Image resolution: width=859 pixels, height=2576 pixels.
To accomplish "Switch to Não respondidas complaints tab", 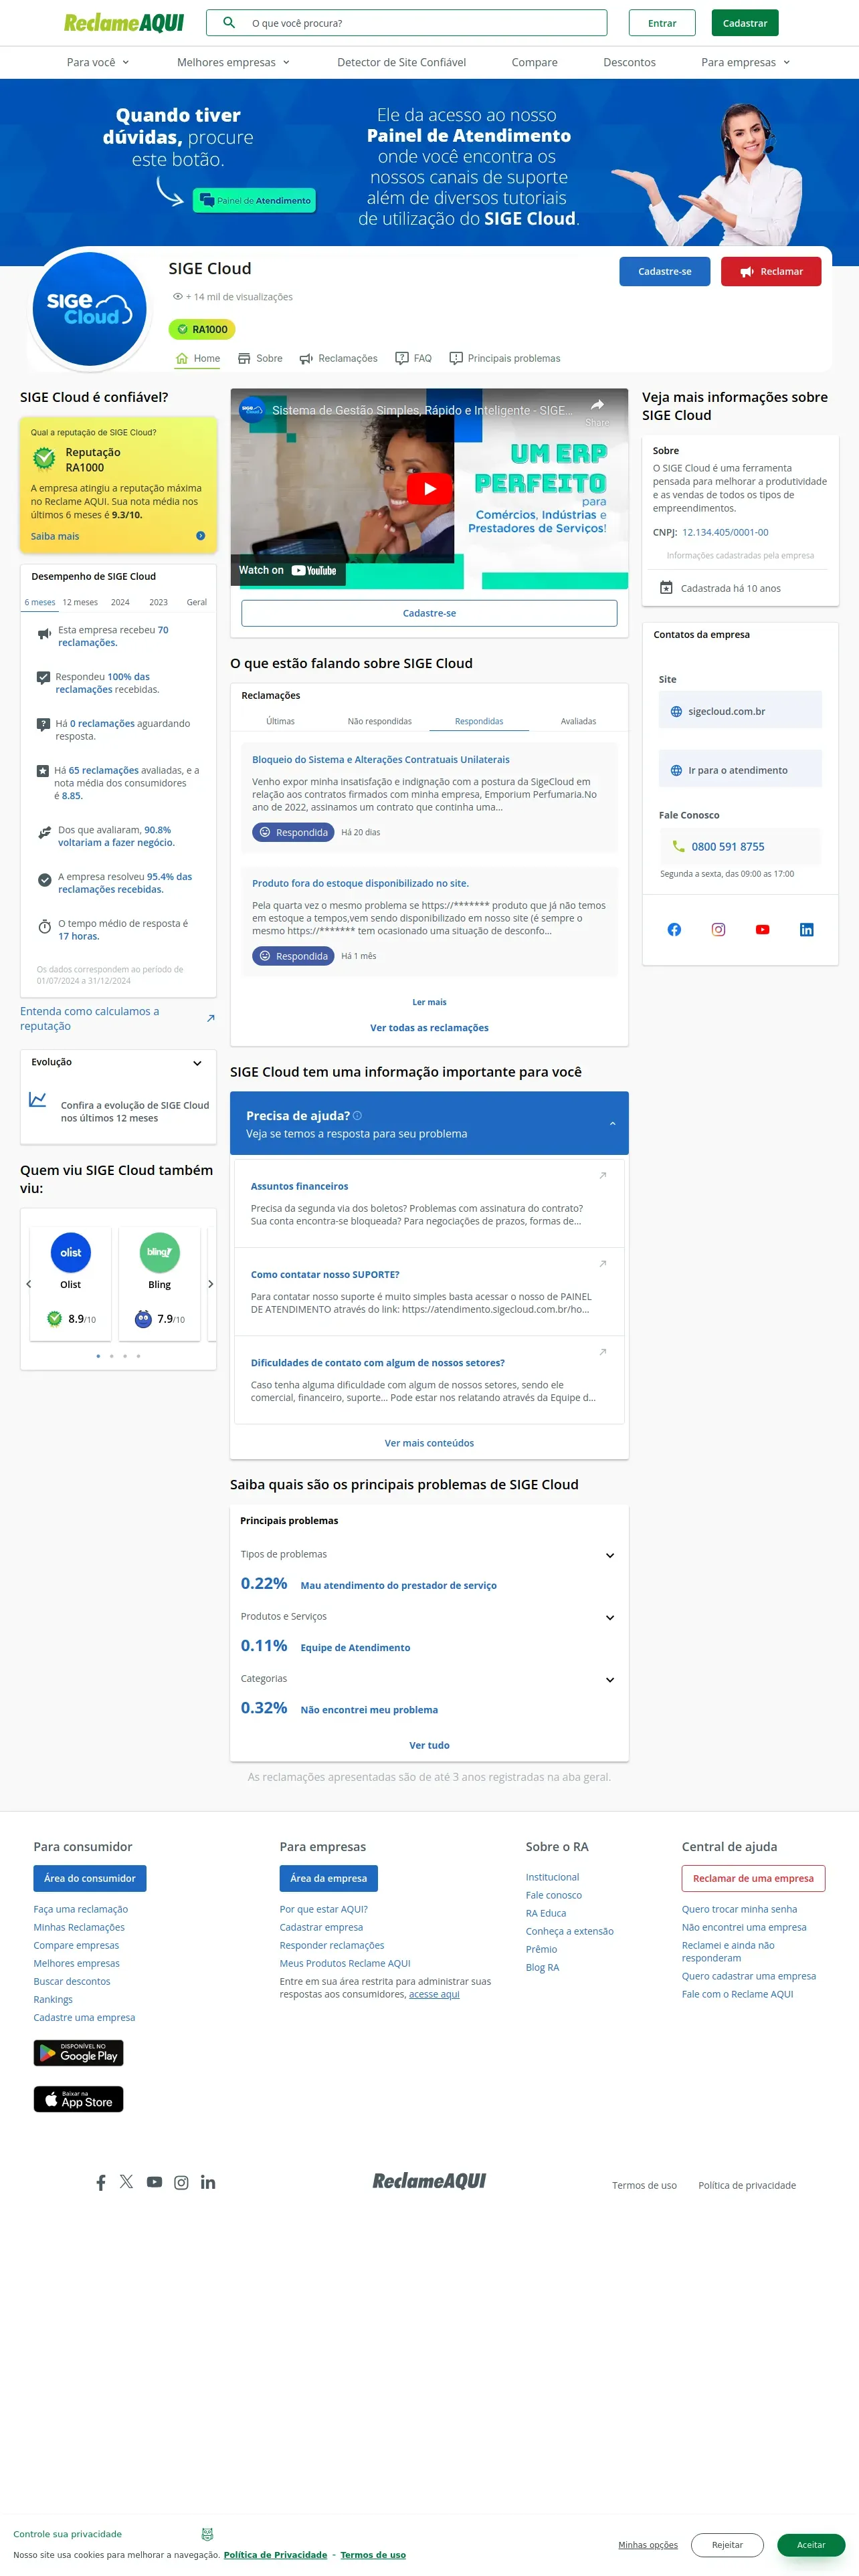I will [x=380, y=721].
